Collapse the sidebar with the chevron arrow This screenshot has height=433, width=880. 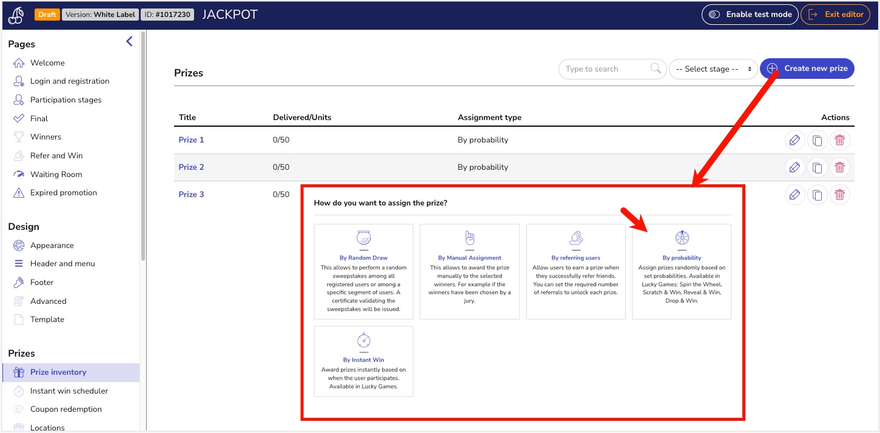pyautogui.click(x=129, y=41)
